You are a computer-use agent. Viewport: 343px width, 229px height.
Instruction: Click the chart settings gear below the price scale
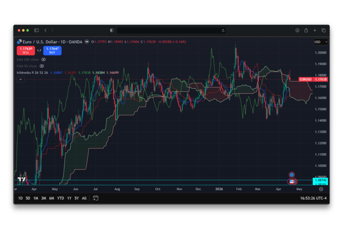pos(321,189)
